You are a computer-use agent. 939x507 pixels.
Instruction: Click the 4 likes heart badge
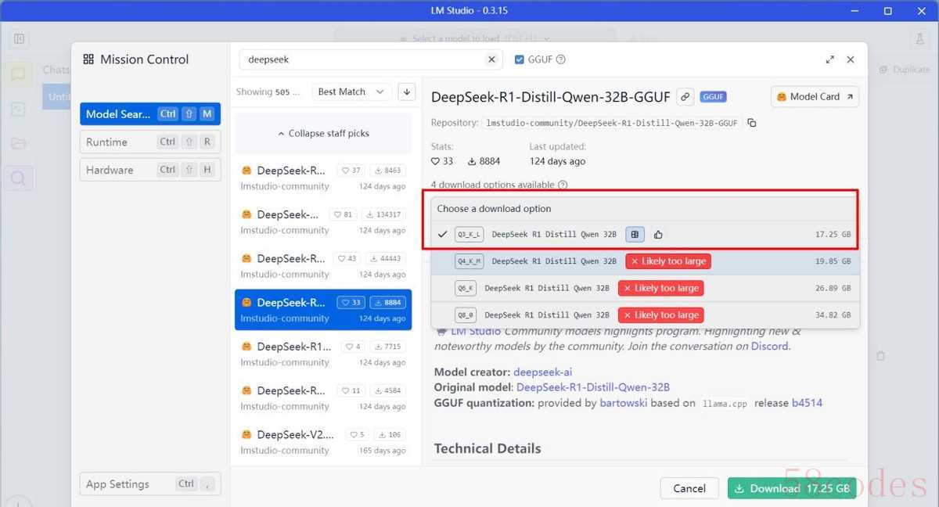click(x=353, y=347)
